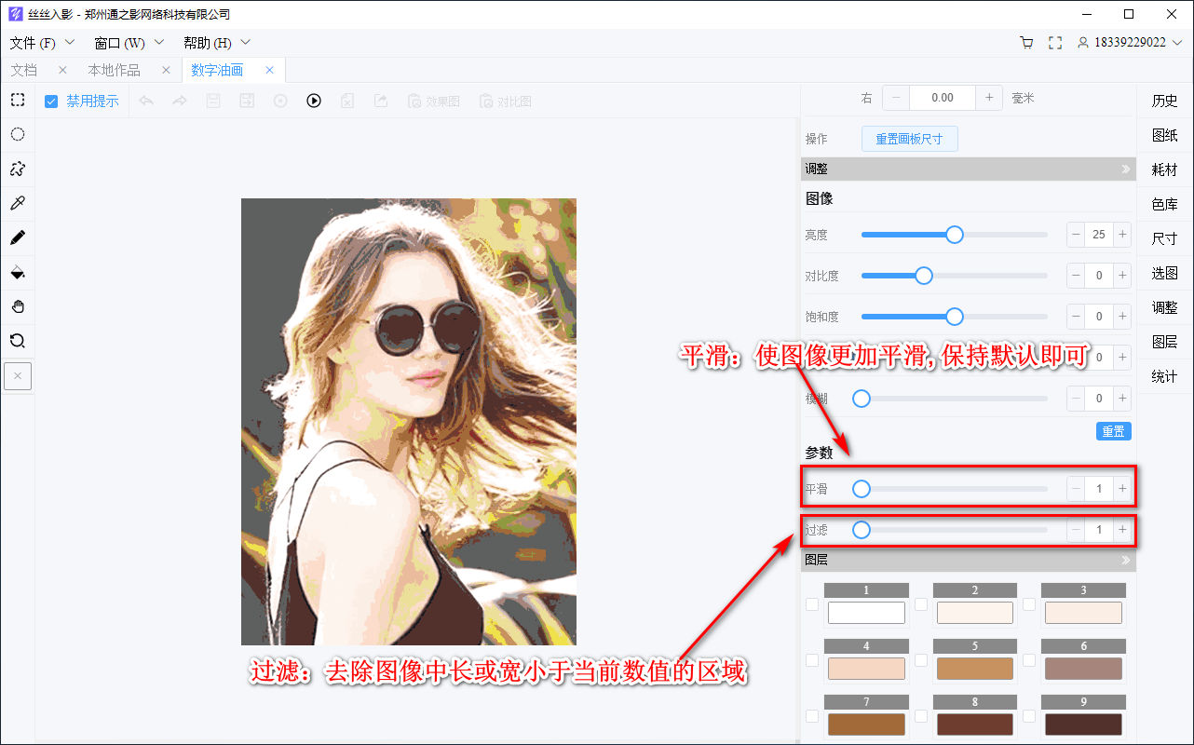Image resolution: width=1194 pixels, height=745 pixels.
Task: Activate the hand pan tool
Action: pyautogui.click(x=17, y=306)
